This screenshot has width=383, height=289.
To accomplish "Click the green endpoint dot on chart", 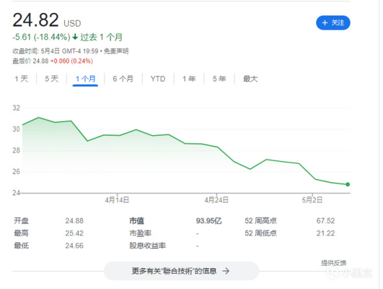I will click(347, 185).
